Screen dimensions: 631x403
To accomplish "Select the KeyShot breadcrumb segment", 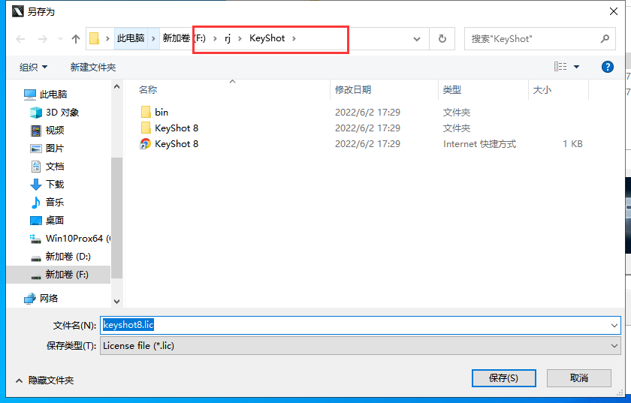I will click(x=267, y=38).
